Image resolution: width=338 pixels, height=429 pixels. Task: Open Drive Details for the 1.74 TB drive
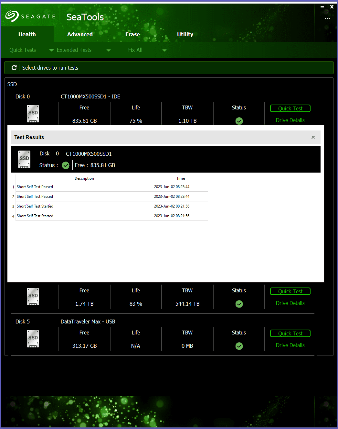pyautogui.click(x=290, y=303)
